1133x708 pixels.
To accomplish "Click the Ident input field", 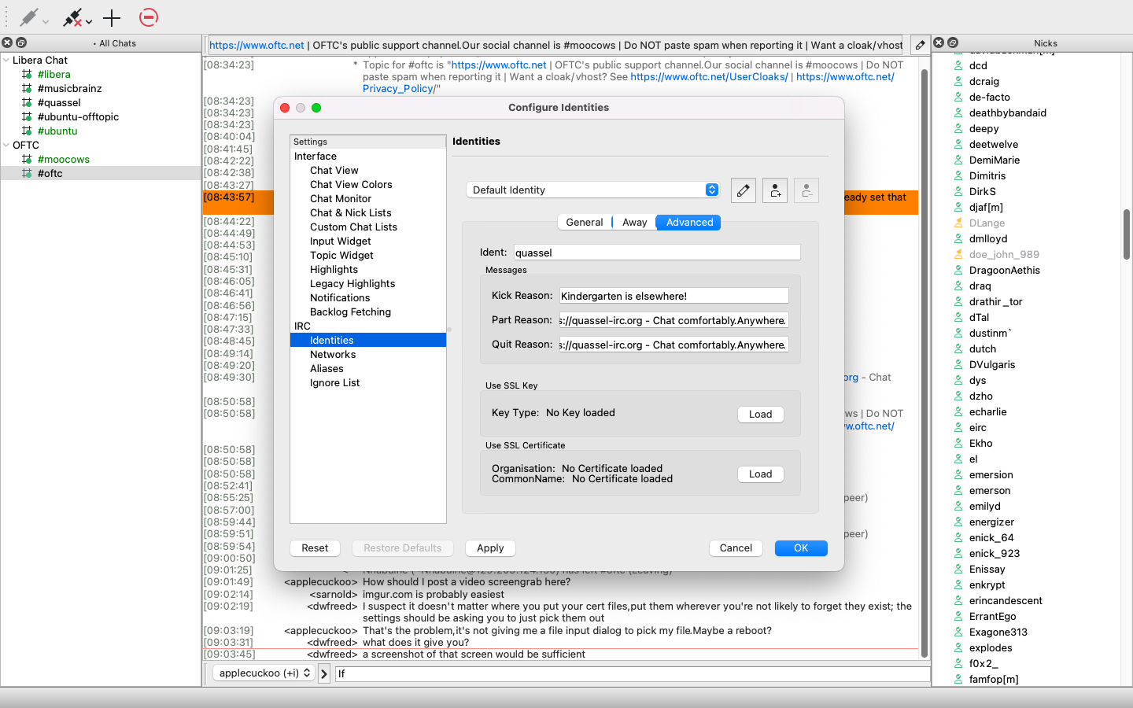I will [x=657, y=253].
